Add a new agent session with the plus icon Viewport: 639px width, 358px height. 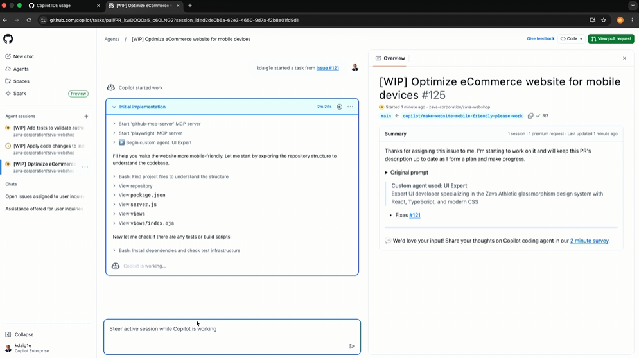click(86, 117)
